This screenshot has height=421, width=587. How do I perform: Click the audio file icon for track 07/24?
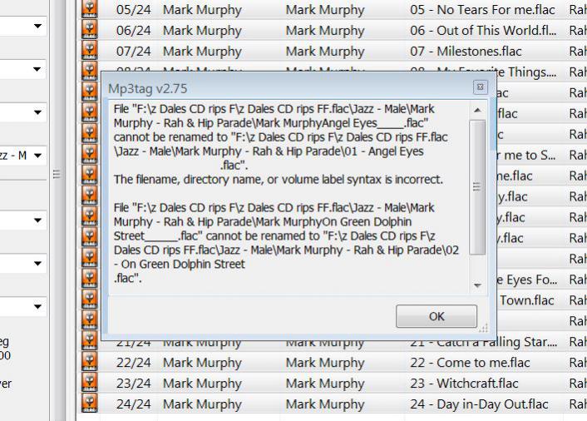pos(90,52)
